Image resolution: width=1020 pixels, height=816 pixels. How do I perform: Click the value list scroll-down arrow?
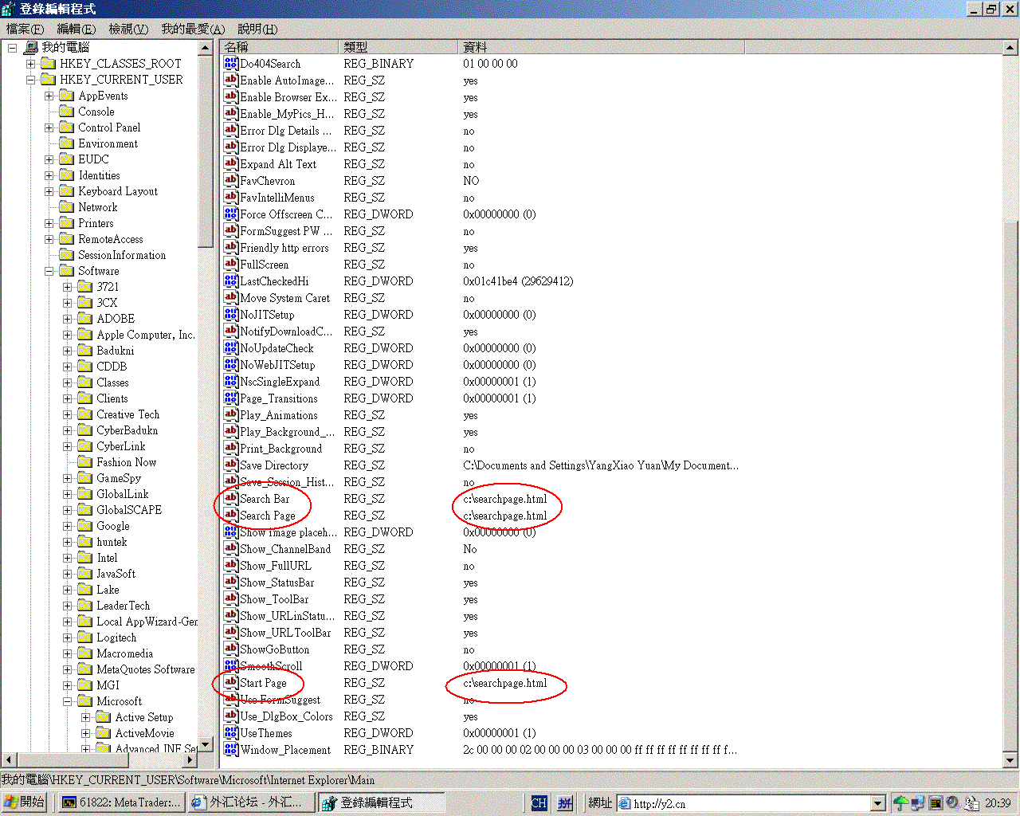click(x=1010, y=759)
